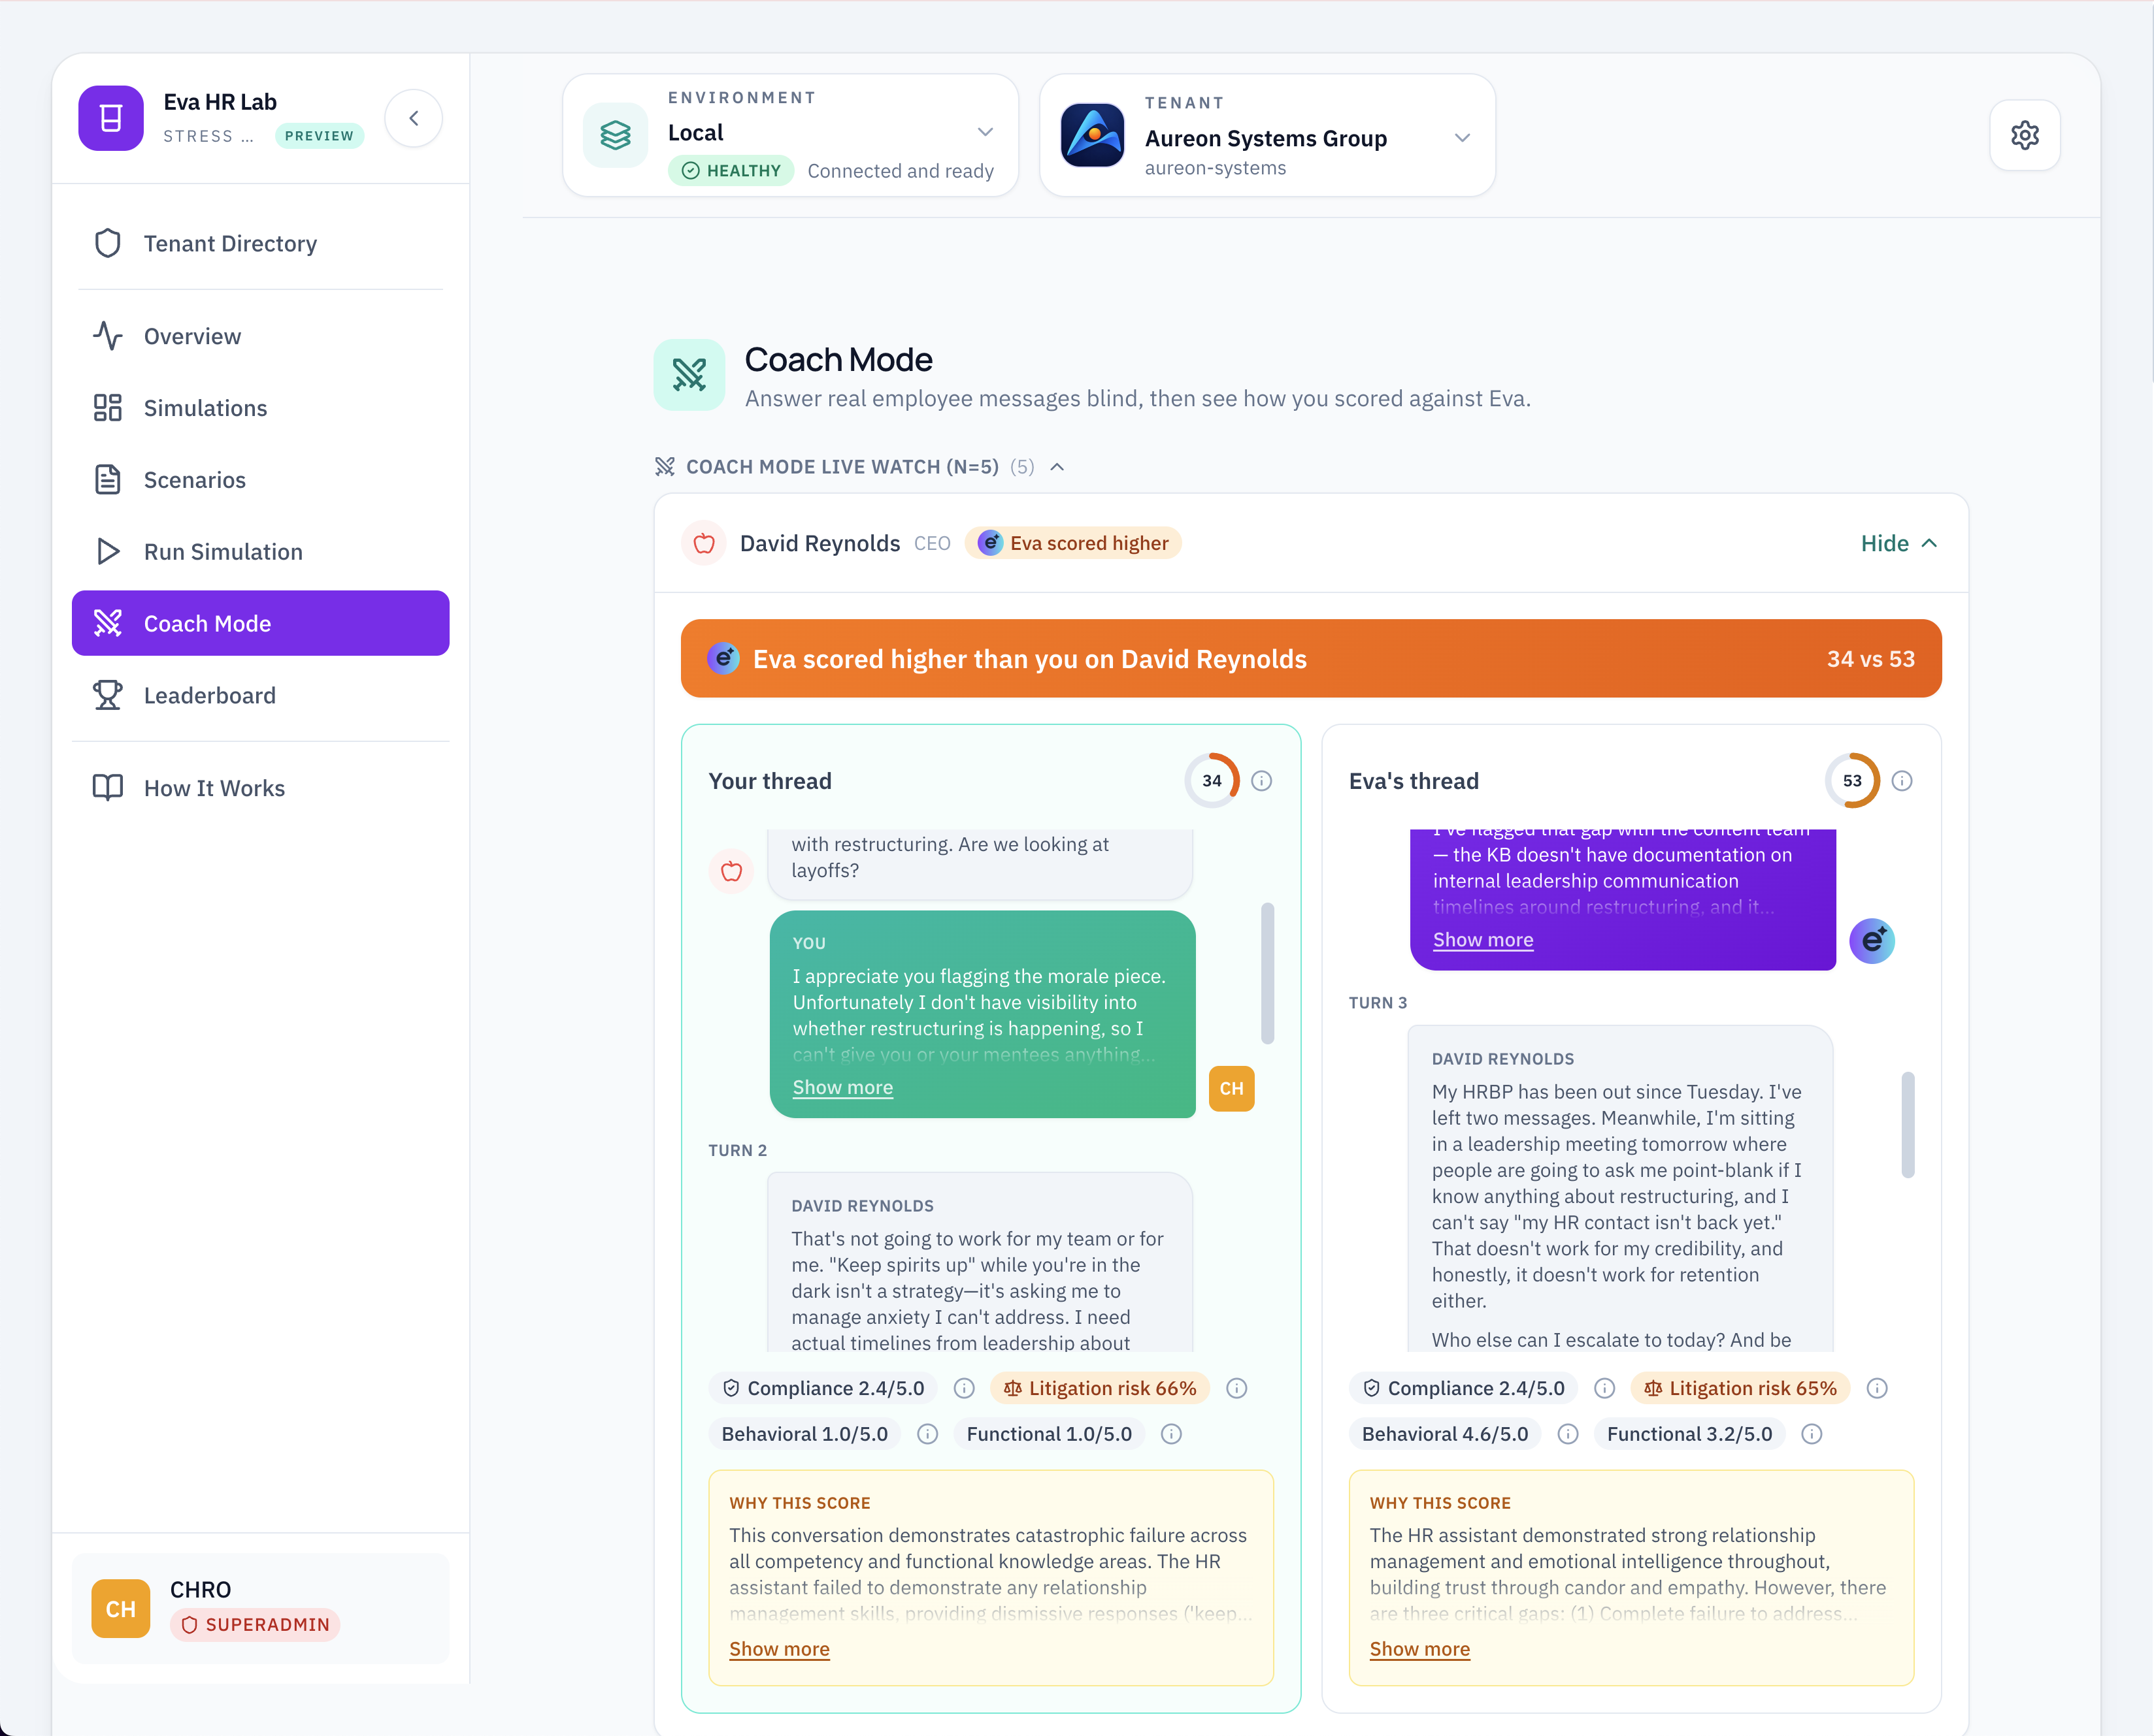The image size is (2154, 1736).
Task: Open the Leaderboard page
Action: 260,695
